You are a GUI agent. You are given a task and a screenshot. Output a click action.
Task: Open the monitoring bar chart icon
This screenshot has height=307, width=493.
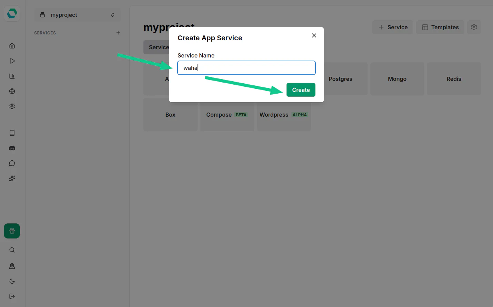[12, 76]
